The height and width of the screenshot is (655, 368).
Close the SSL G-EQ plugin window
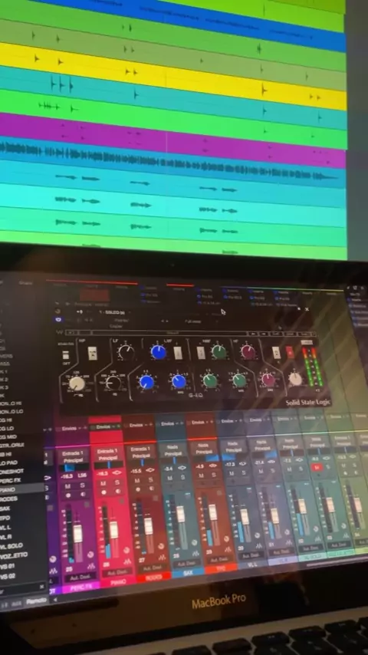[307, 309]
